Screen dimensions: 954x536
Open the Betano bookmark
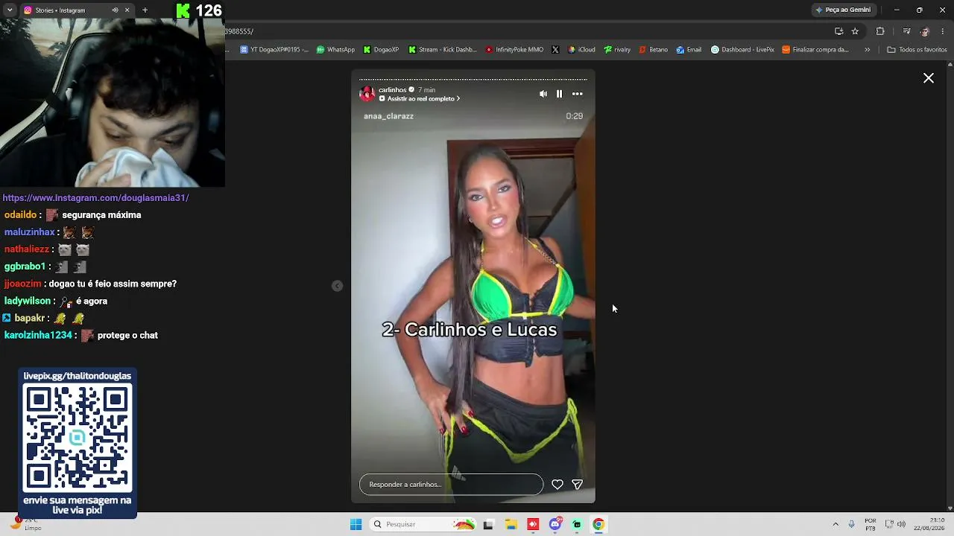(653, 50)
